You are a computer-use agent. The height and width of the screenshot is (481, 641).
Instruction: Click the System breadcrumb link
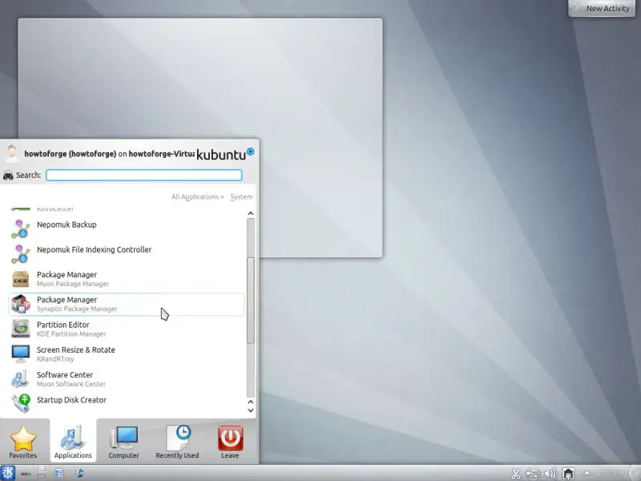(x=241, y=196)
